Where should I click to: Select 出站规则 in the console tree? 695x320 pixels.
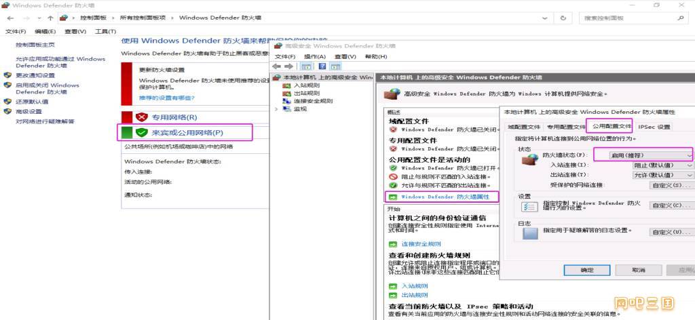pos(306,93)
